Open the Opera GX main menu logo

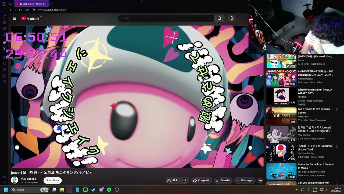point(4,4)
